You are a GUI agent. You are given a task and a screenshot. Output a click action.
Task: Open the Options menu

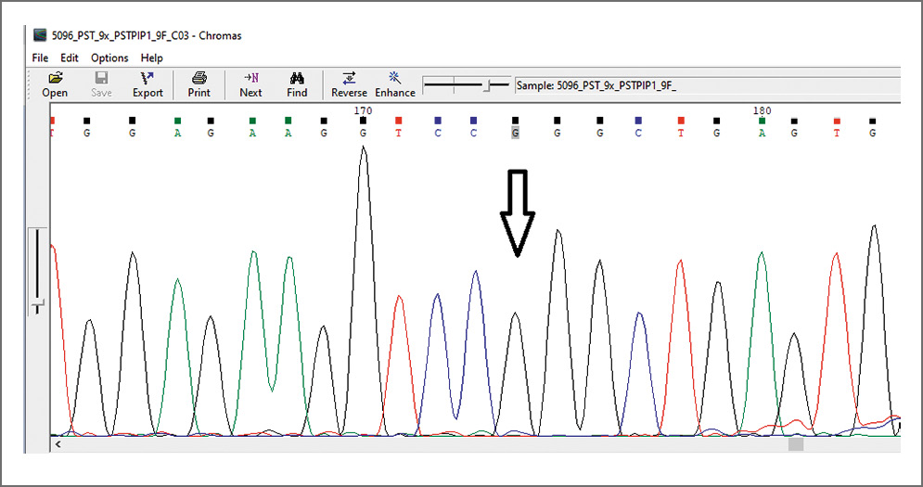(x=109, y=58)
